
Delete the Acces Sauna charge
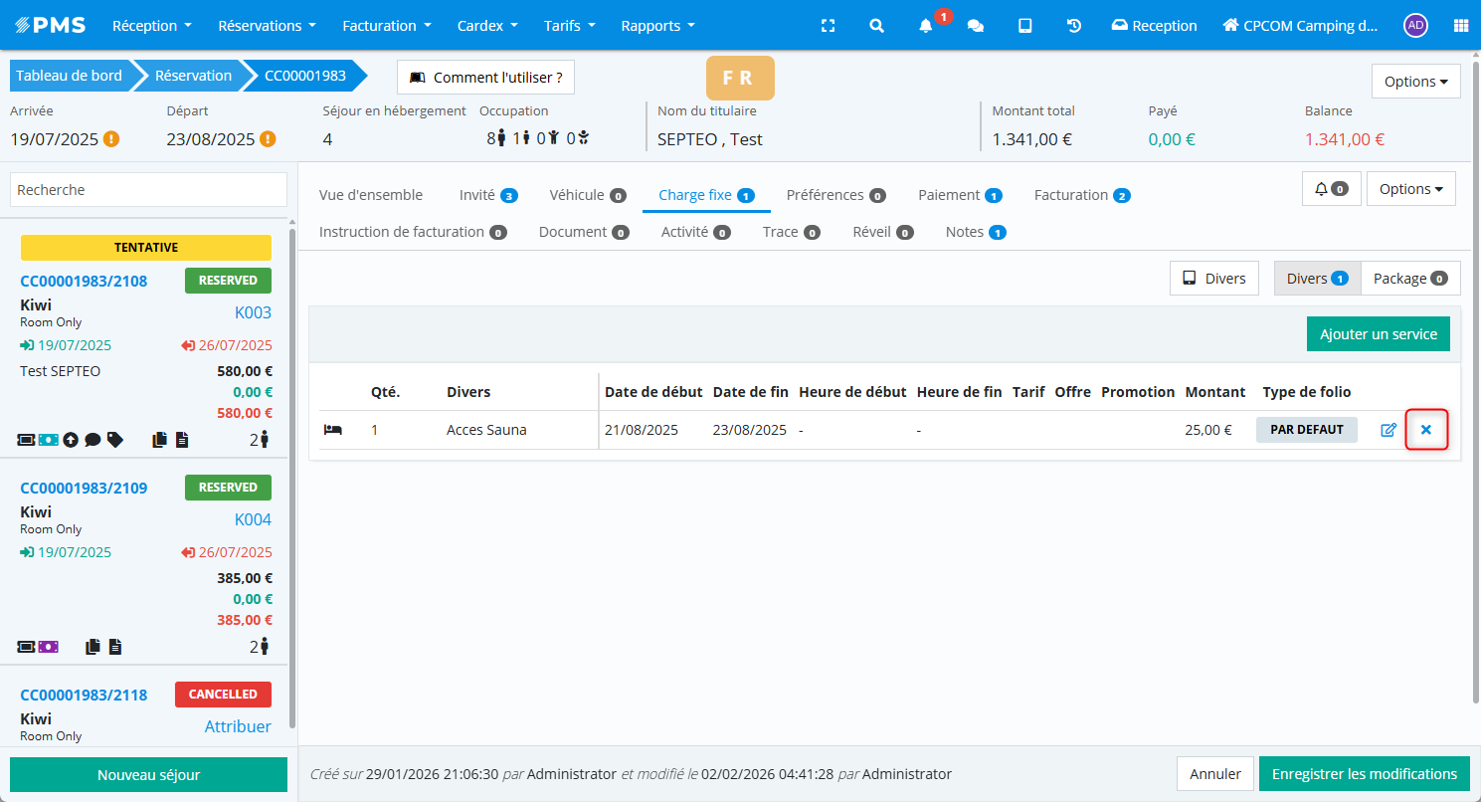[x=1426, y=430]
